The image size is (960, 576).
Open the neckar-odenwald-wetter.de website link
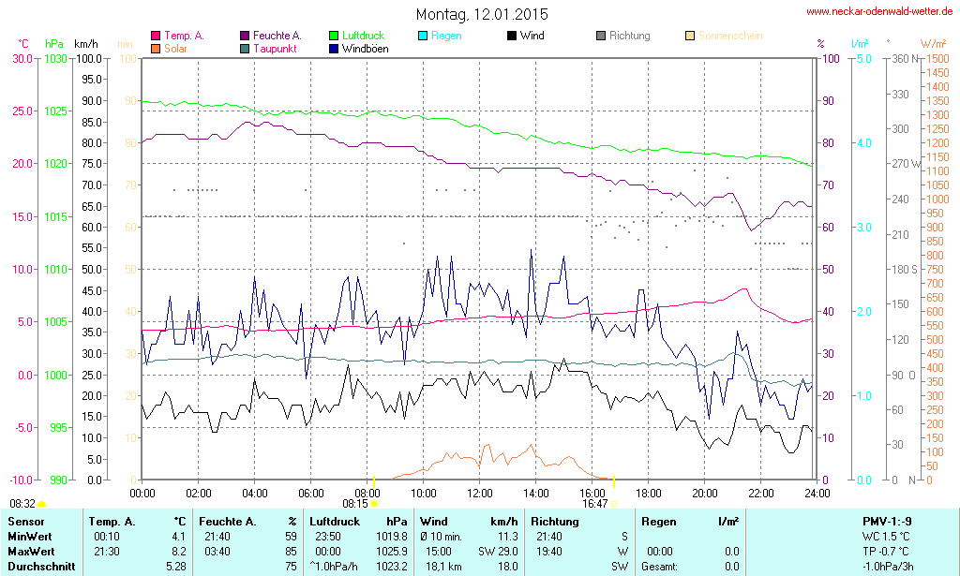[880, 12]
